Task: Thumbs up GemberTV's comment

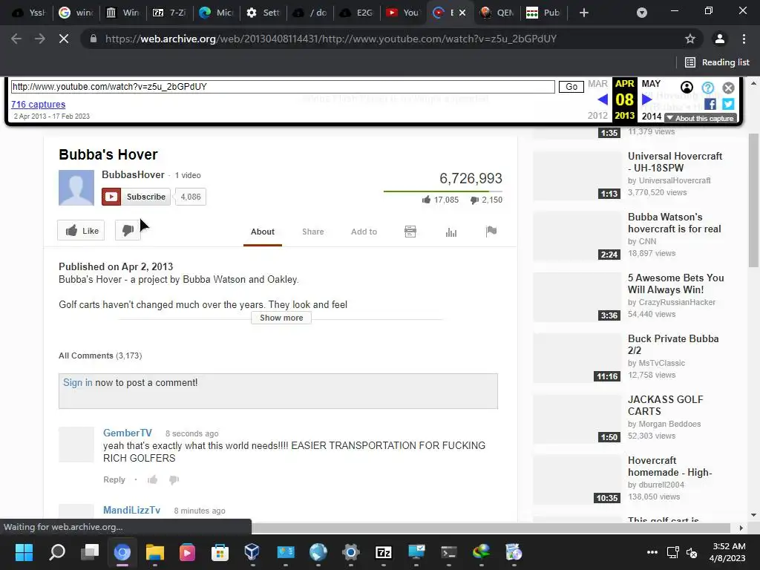Action: (x=153, y=480)
